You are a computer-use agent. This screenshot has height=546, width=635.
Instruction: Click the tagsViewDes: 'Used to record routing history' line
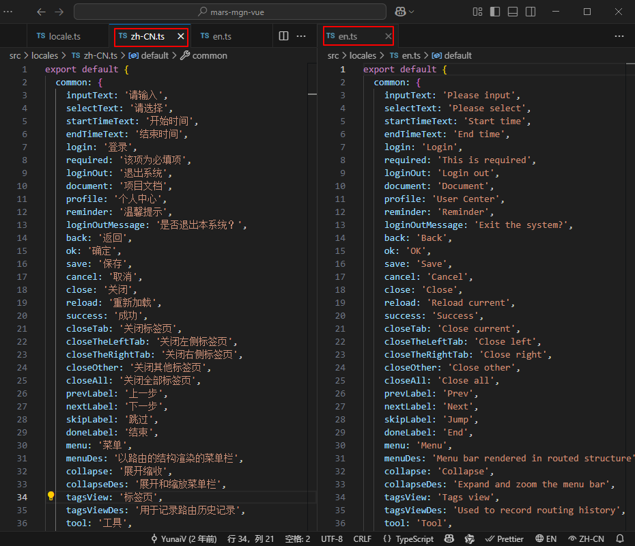point(505,510)
